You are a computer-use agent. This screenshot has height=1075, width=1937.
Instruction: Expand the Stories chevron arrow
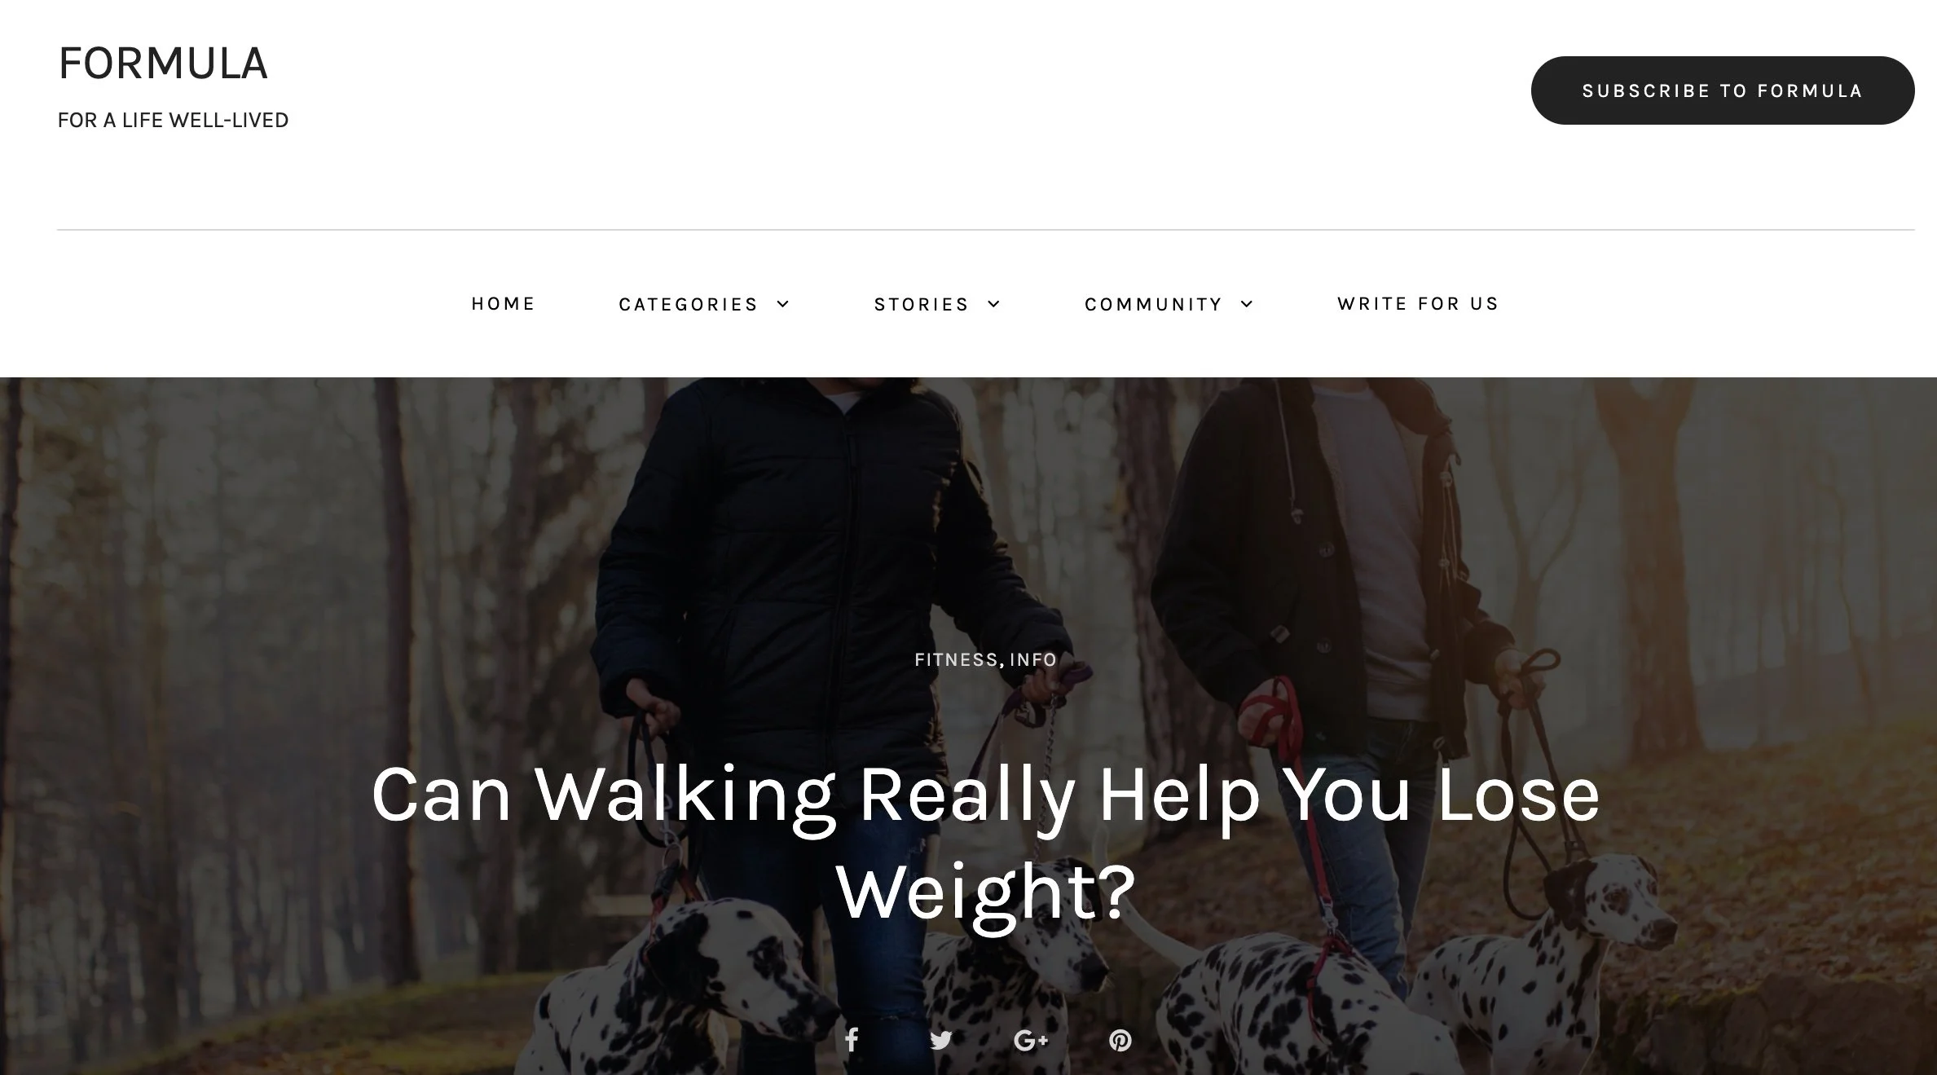click(993, 304)
